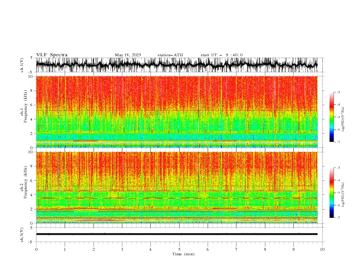Click the ch.1 "Frequency (kHz)" axis label
The height and width of the screenshot is (280, 363).
(x=26, y=106)
